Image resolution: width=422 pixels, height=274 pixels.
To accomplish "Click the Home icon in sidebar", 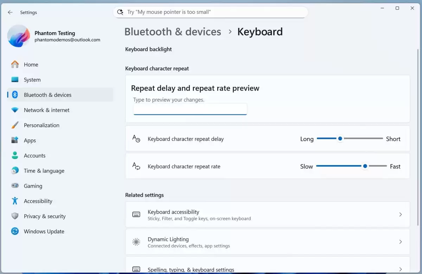I will (x=15, y=65).
